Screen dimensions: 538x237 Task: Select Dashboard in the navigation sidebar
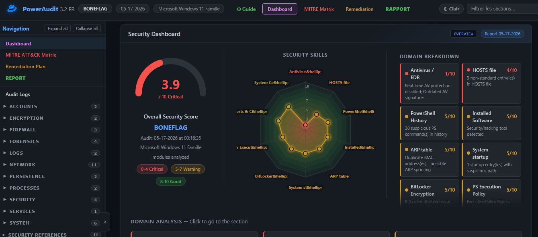pos(53,43)
